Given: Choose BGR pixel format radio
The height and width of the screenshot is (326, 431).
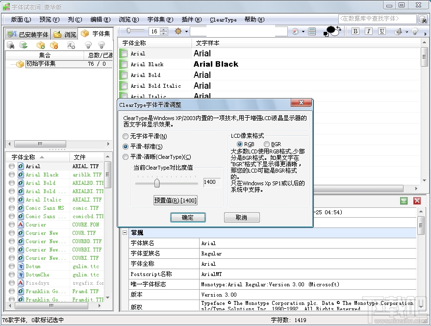Looking at the screenshot, I should (267, 144).
